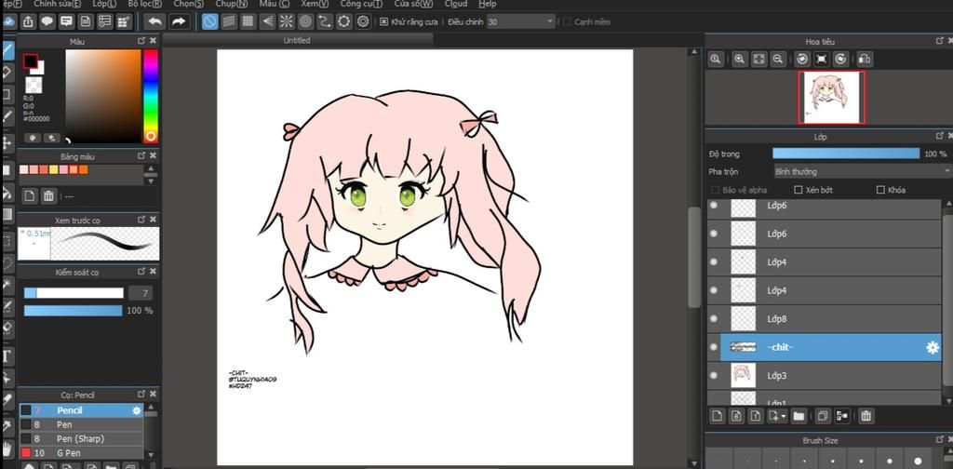Adjust the Độ trong opacity slider
The width and height of the screenshot is (953, 469).
845,154
